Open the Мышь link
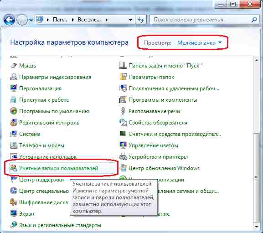The height and width of the screenshot is (233, 263). click(x=27, y=65)
